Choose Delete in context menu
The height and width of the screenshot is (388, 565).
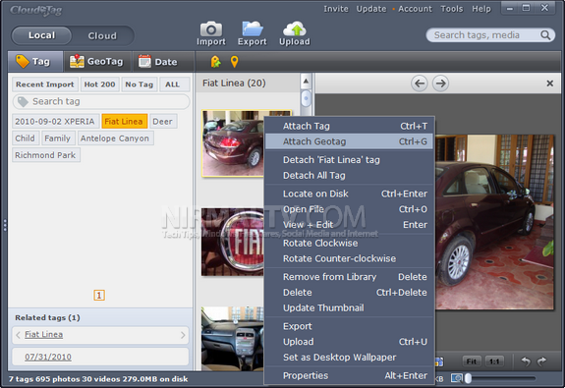coord(349,293)
